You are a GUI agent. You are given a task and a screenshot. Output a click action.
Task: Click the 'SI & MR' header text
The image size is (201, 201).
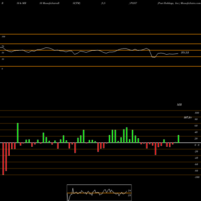(x=21, y=3)
